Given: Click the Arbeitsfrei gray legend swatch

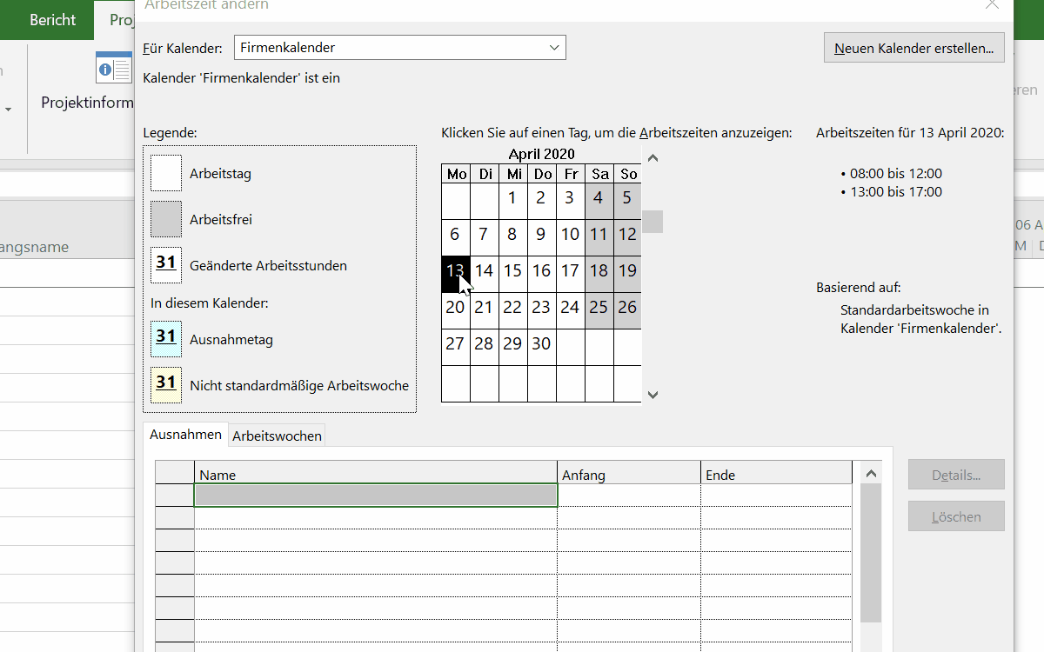Looking at the screenshot, I should coord(166,219).
